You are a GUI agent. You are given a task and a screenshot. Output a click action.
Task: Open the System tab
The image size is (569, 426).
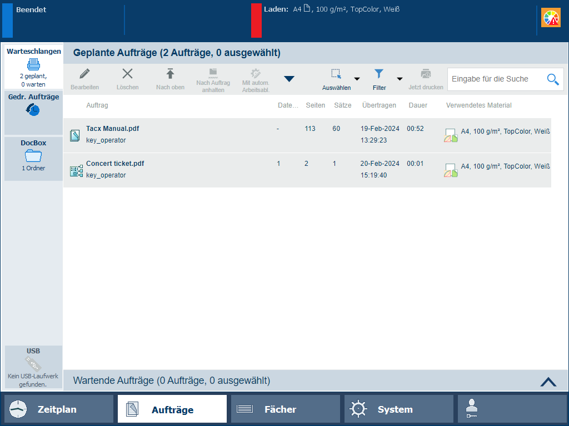coord(398,409)
